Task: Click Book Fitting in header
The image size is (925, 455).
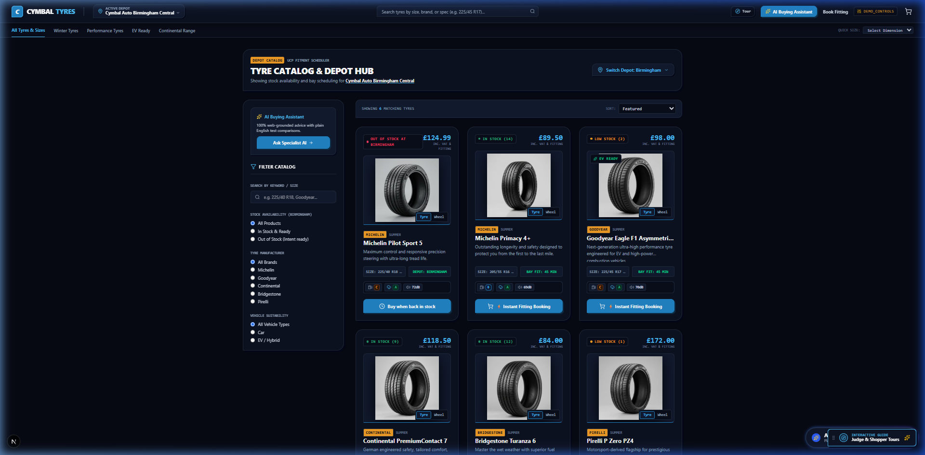Action: tap(835, 12)
